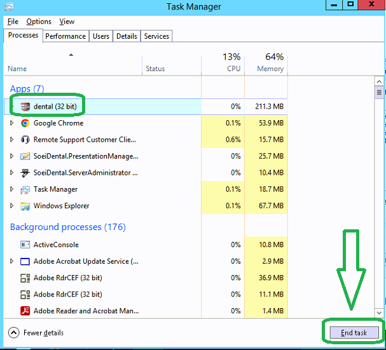Switch to the Details tab
Image resolution: width=386 pixels, height=350 pixels.
[x=127, y=36]
